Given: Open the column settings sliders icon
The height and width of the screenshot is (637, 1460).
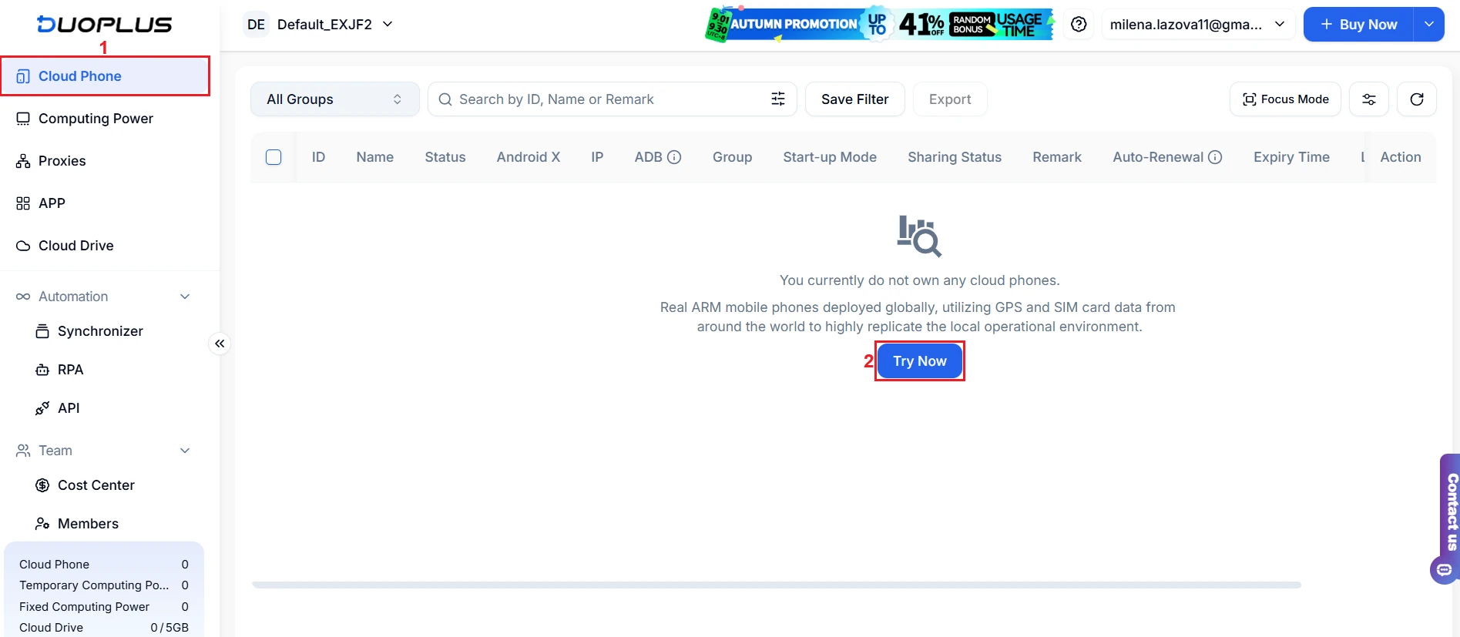Looking at the screenshot, I should tap(1368, 99).
